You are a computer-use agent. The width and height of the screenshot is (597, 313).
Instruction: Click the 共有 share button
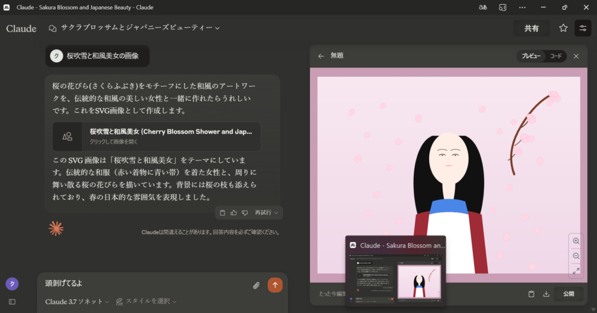pyautogui.click(x=531, y=28)
